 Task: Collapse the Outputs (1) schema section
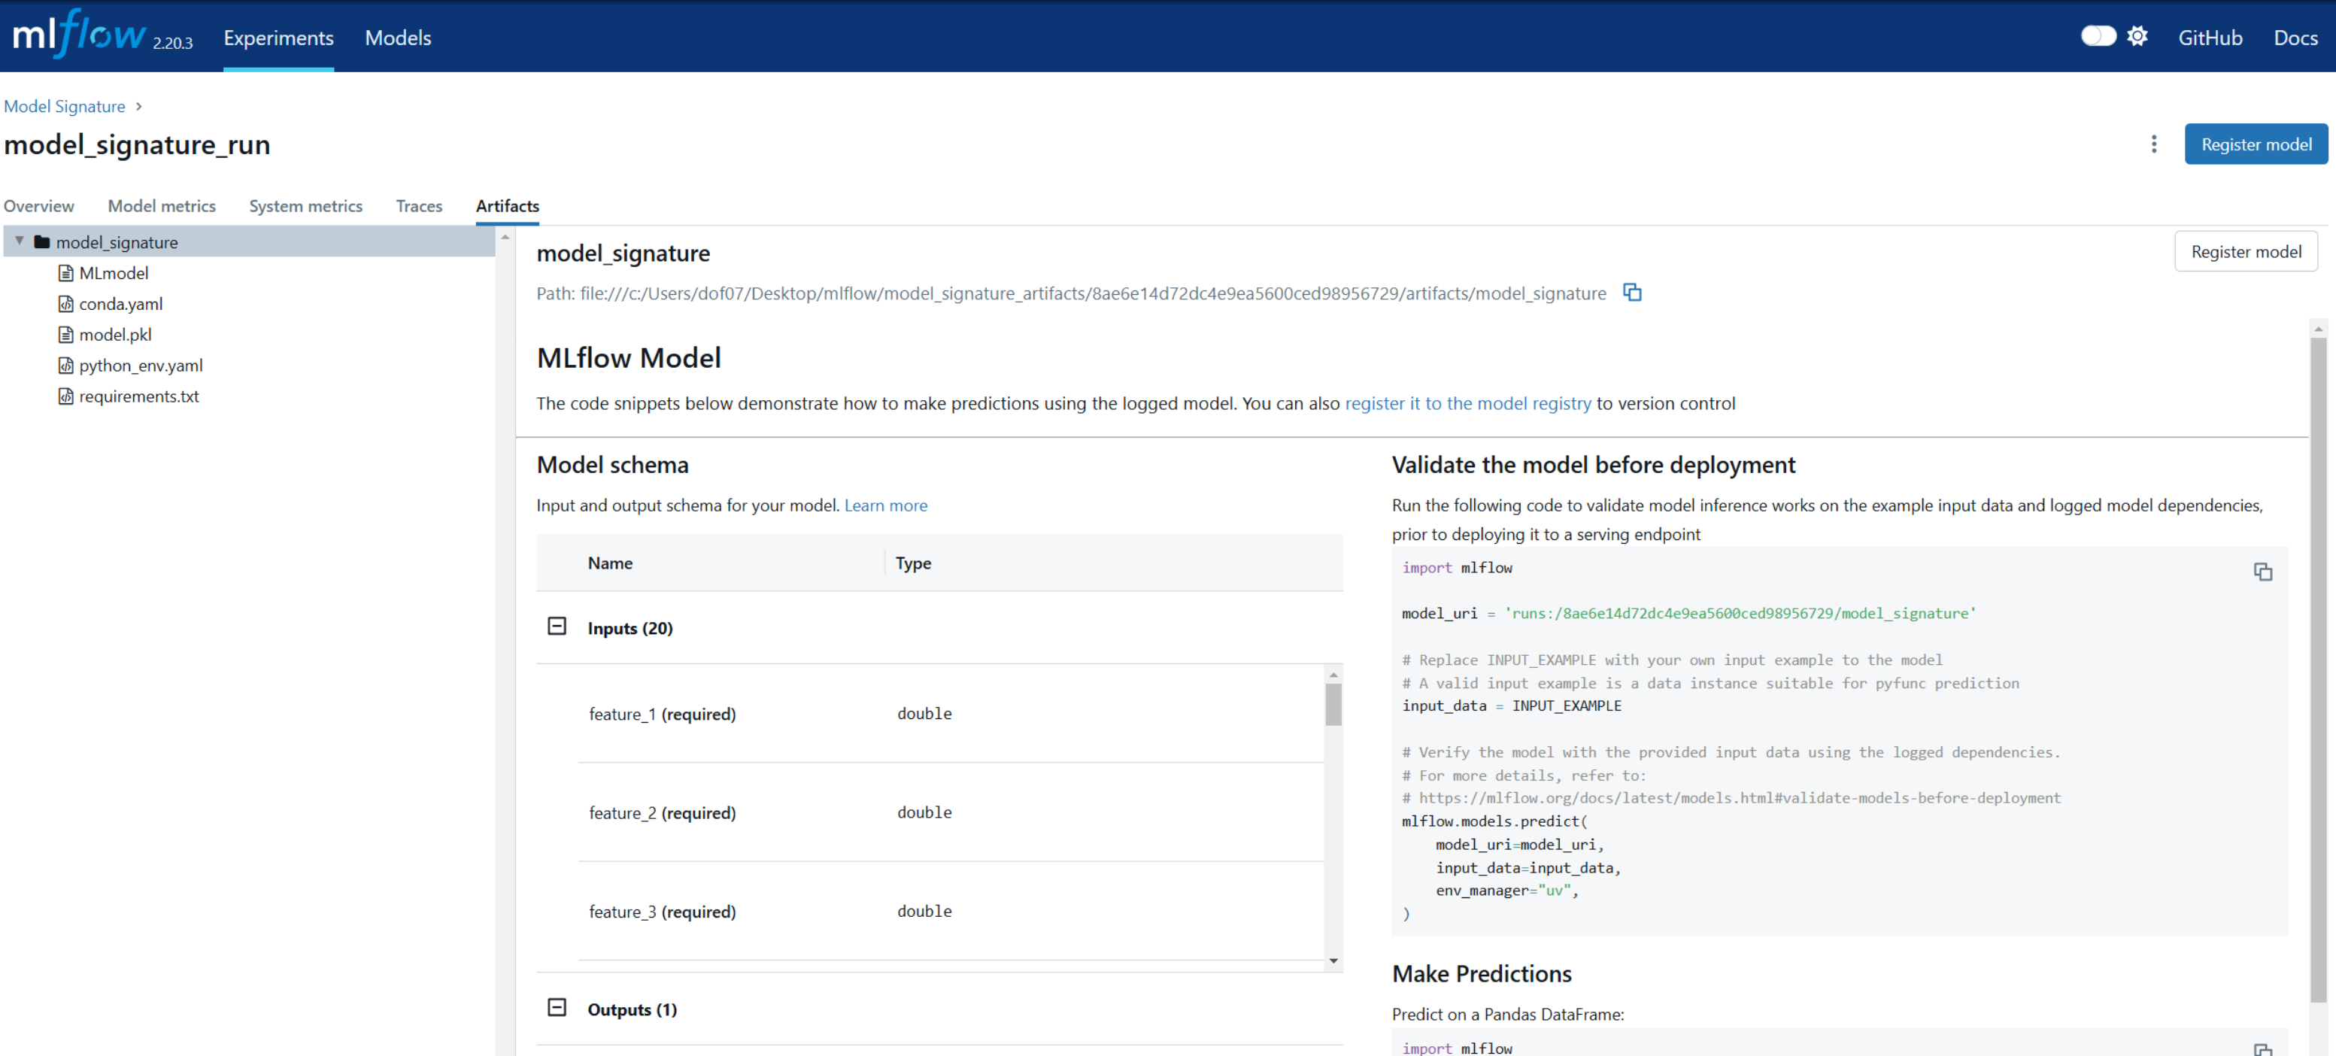(557, 1008)
